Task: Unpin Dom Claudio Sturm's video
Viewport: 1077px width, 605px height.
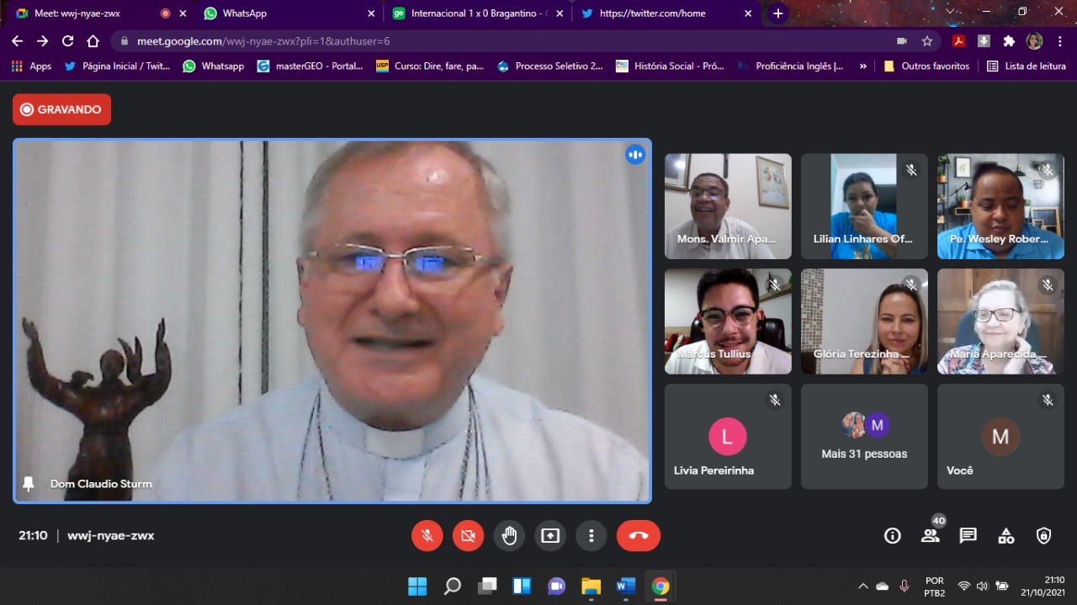Action: [29, 484]
